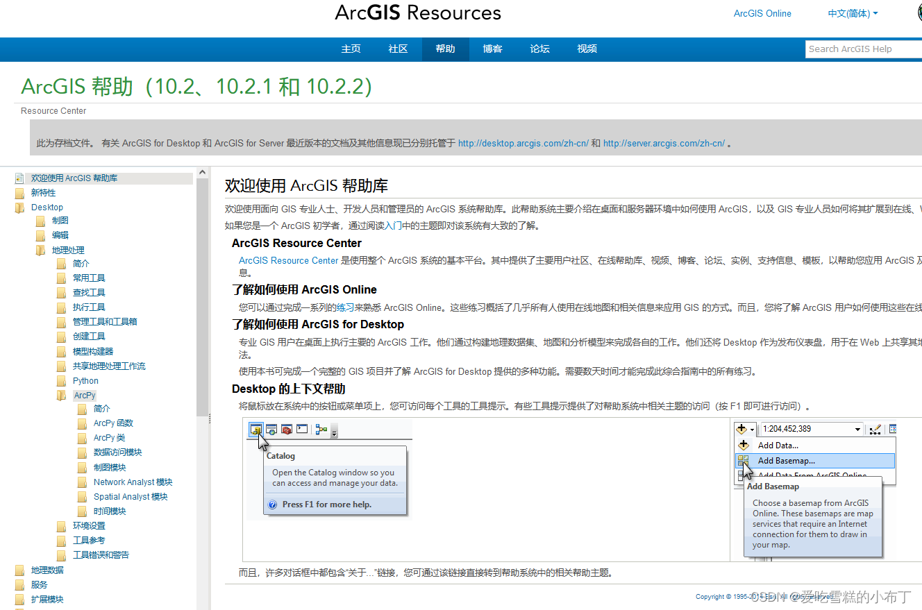The width and height of the screenshot is (922, 610).
Task: Open the 博客 navigation tab
Action: (x=493, y=49)
